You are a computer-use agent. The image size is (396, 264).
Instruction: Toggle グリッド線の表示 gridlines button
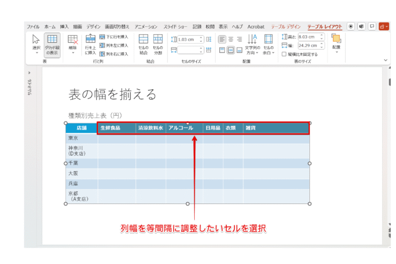click(x=52, y=45)
